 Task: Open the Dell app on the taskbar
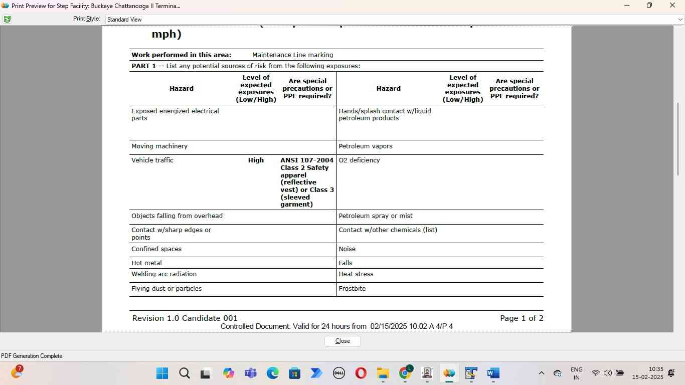[x=338, y=373]
